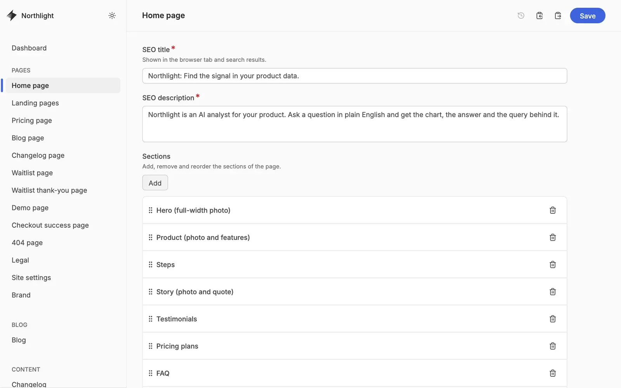Delete the Hero (full-width photo) section
Viewport: 621px width, 388px height.
pos(553,210)
